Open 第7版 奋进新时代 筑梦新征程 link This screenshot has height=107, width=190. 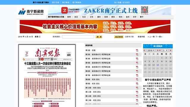98,75
